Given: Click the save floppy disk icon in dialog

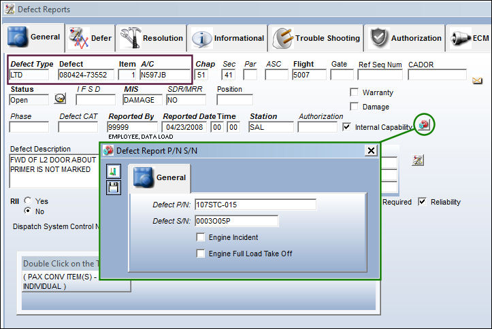Looking at the screenshot, I should point(113,188).
